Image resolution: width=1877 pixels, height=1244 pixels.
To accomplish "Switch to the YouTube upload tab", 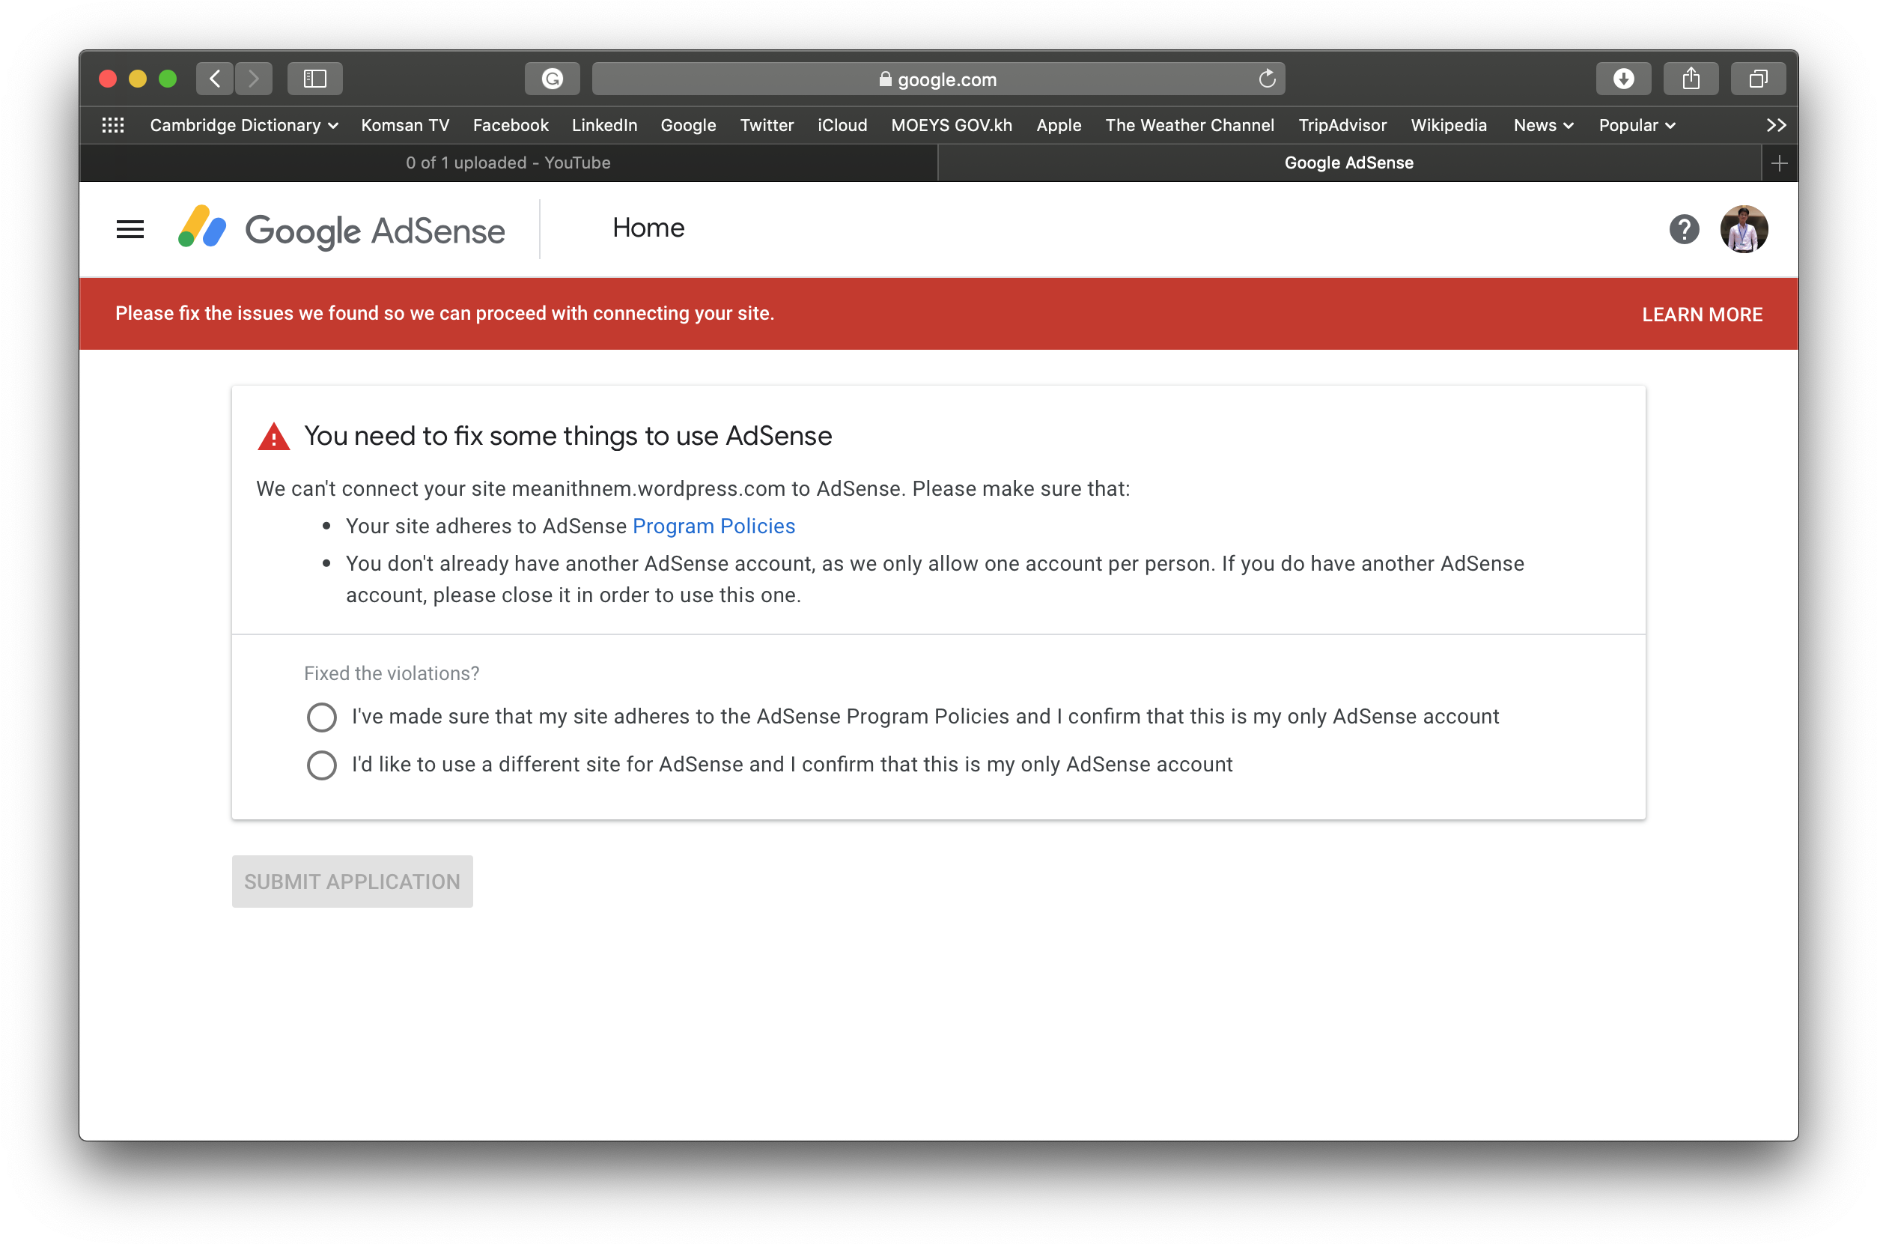I will pos(508,163).
